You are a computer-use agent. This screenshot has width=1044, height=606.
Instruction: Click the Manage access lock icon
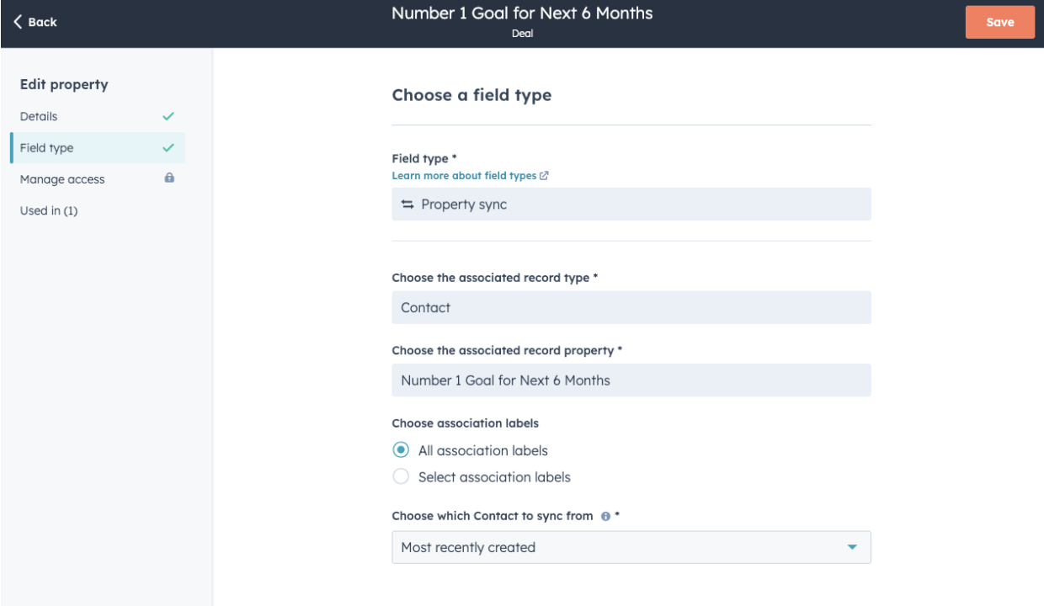point(169,178)
